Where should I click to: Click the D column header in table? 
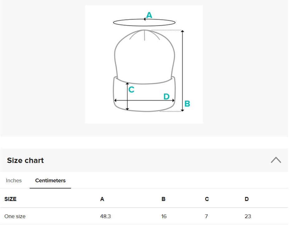click(247, 199)
